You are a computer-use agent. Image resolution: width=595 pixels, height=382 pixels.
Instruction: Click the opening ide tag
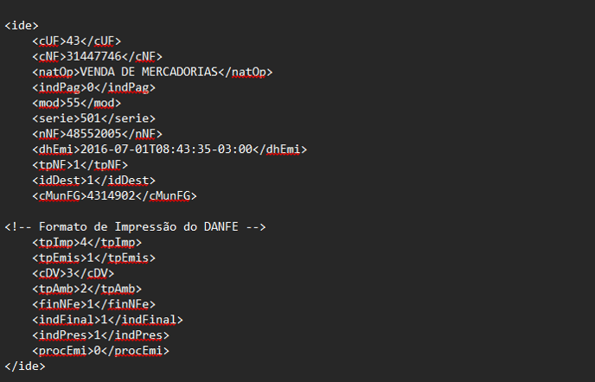(x=22, y=25)
